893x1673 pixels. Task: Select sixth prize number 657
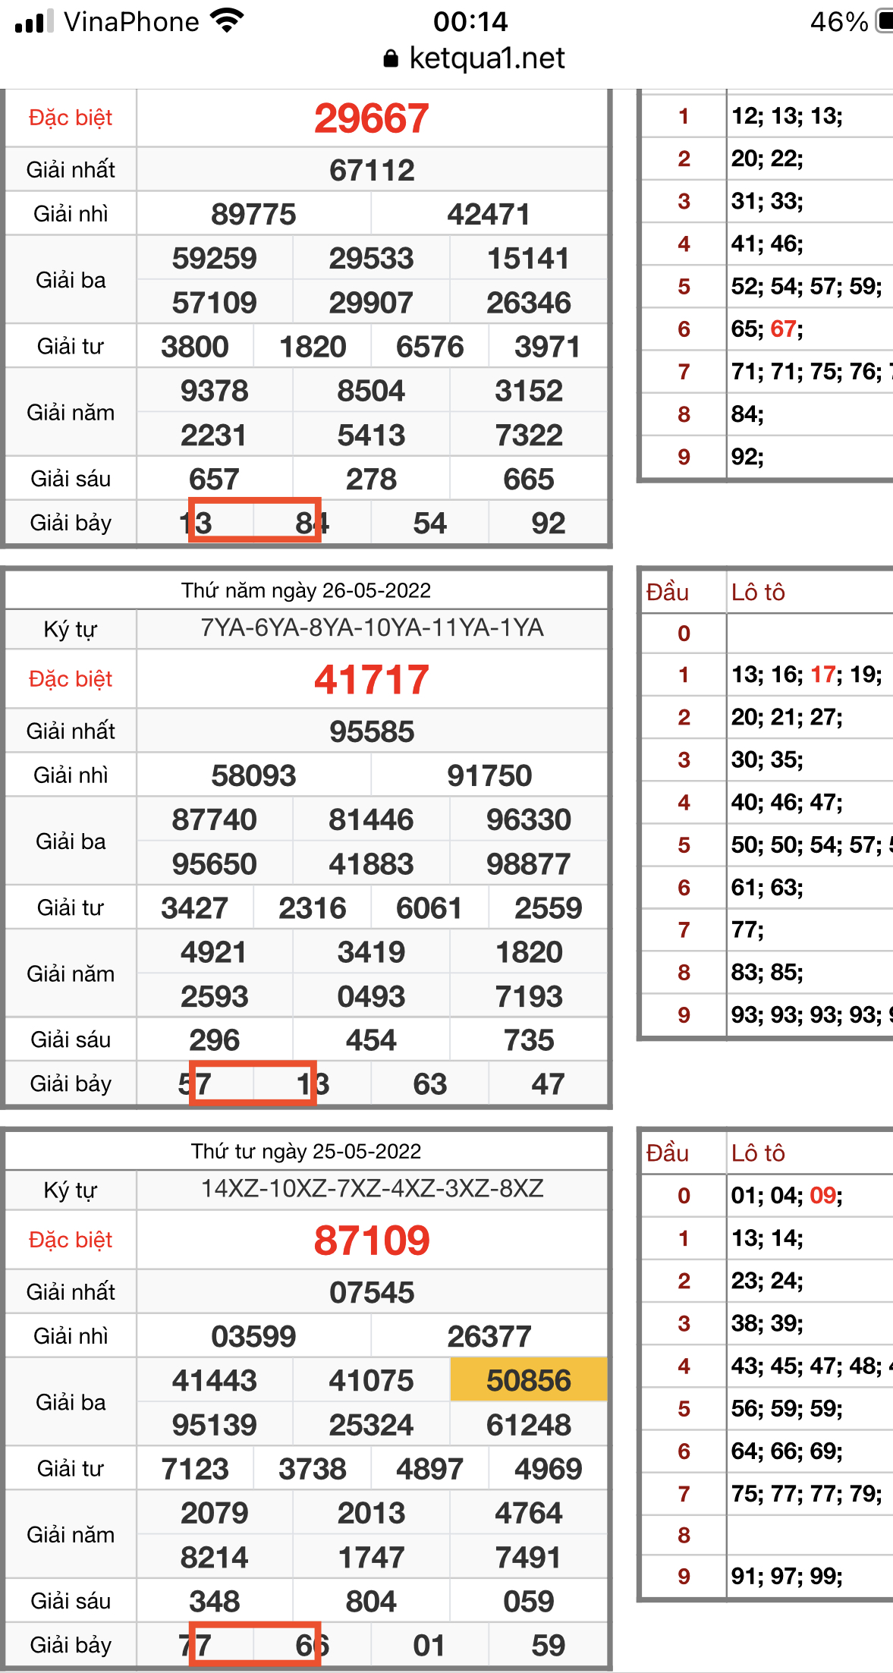click(x=214, y=480)
